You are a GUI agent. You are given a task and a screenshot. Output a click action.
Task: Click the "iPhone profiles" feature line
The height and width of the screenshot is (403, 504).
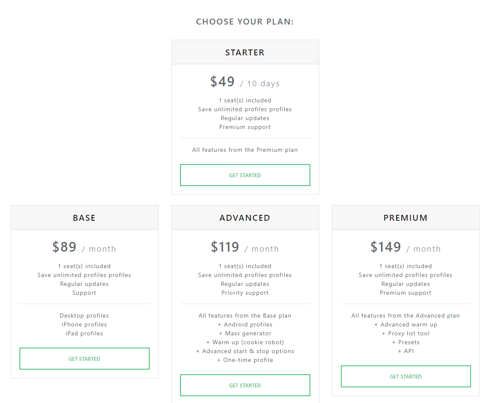tap(84, 324)
